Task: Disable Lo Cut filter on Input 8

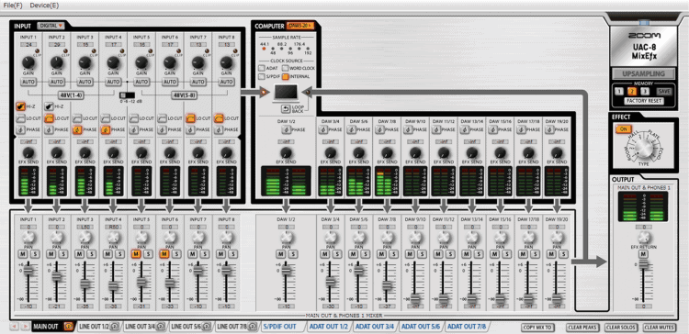Action: [219, 118]
